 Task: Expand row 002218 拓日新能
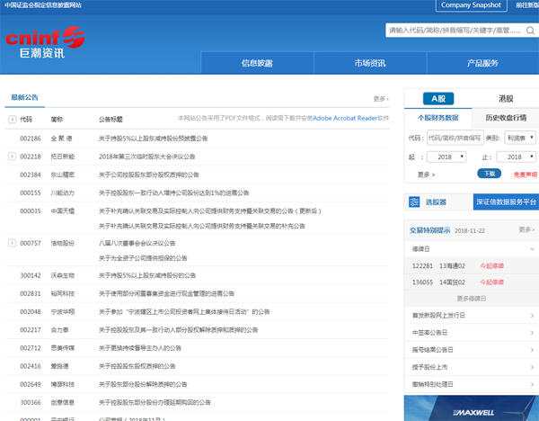click(x=12, y=157)
